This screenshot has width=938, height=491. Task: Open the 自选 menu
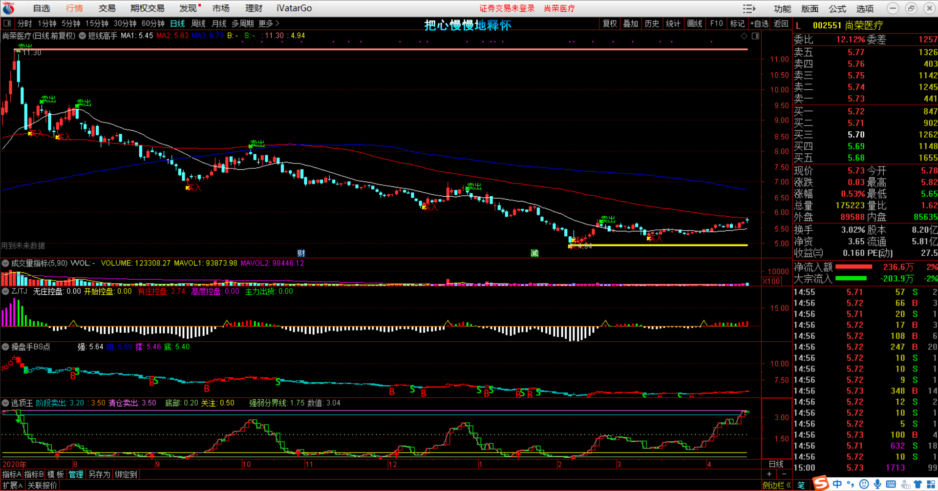[42, 8]
